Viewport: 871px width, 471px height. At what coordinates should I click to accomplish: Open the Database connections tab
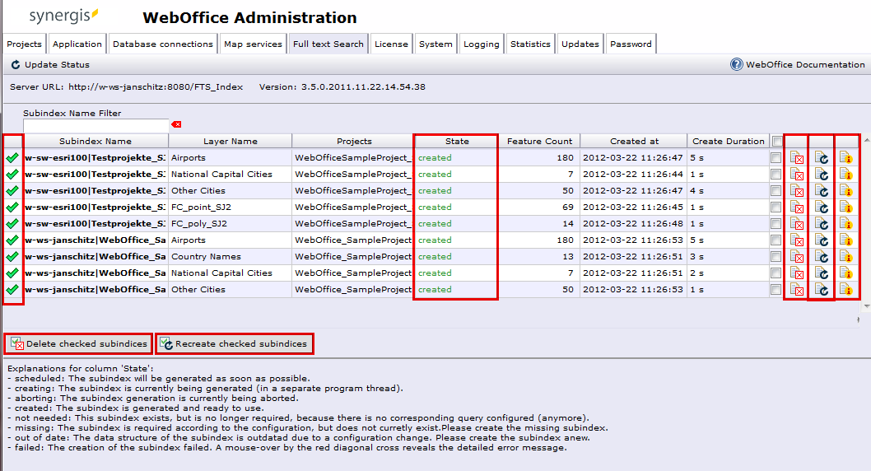[163, 44]
